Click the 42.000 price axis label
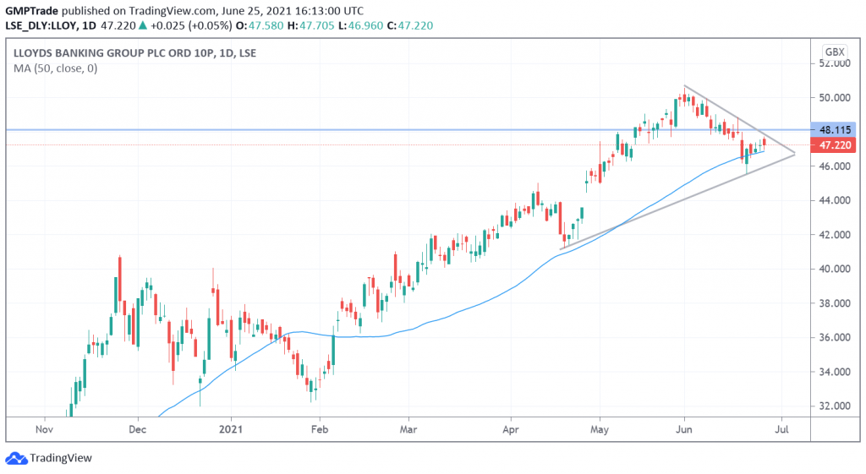Screen dimensions: 866x474 click(x=835, y=235)
